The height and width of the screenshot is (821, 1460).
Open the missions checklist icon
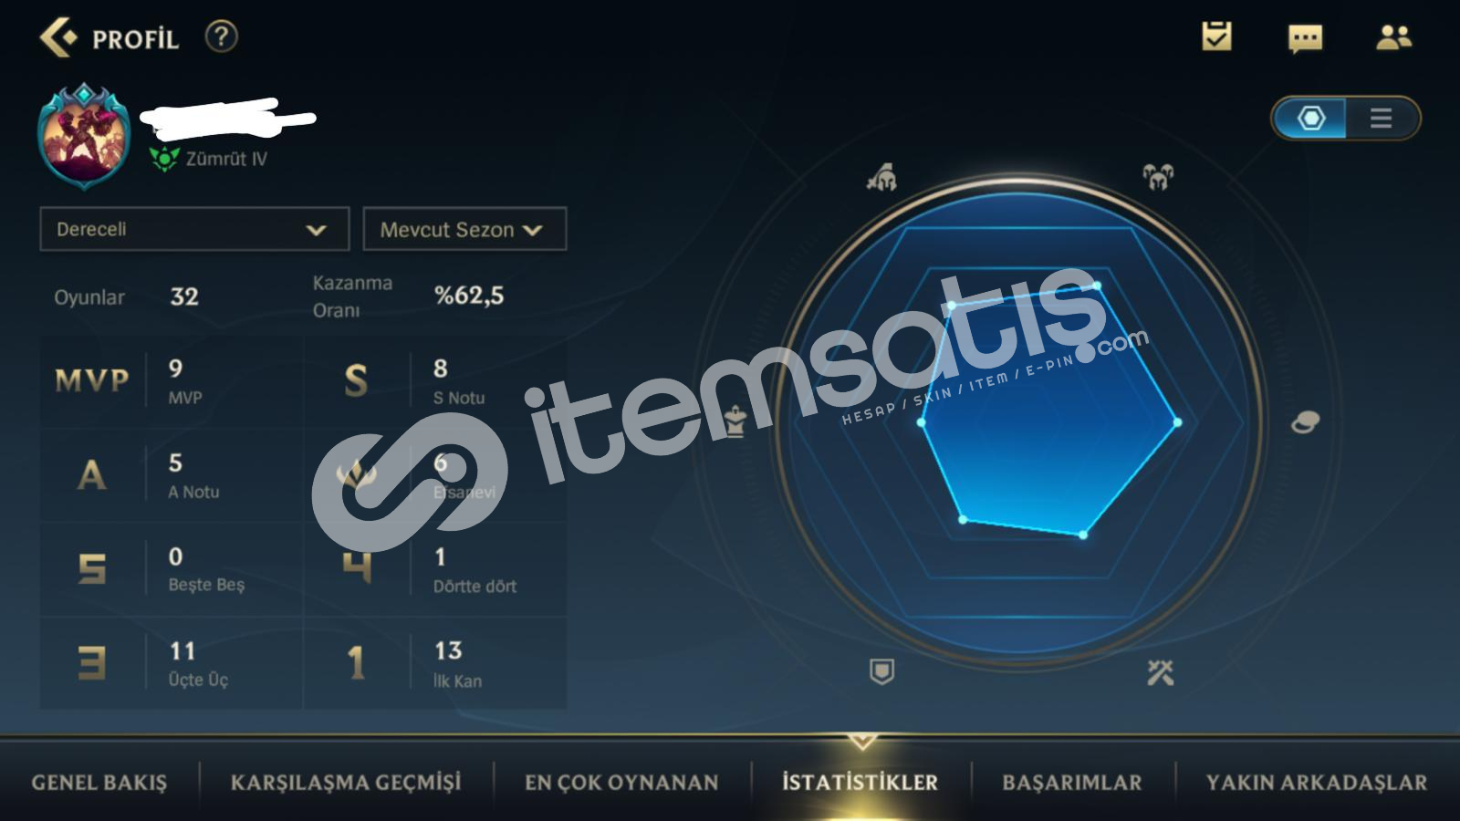(1216, 36)
